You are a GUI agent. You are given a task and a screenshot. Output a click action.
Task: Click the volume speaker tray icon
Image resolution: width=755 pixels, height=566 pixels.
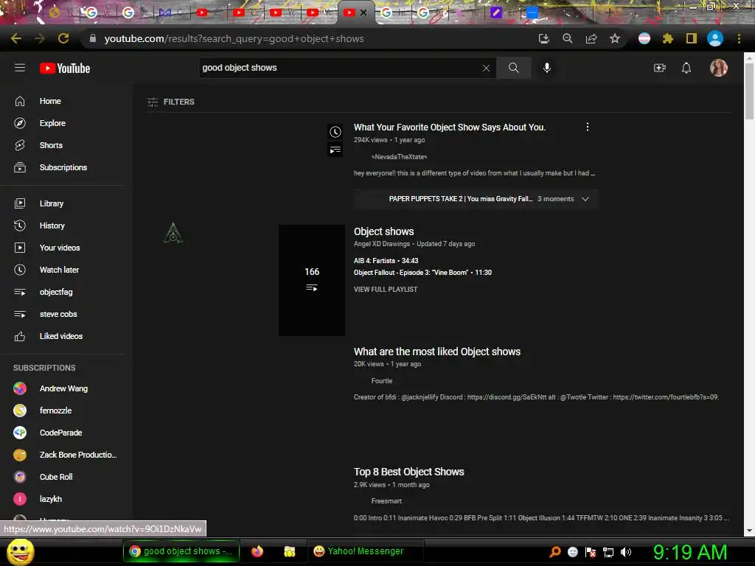coord(626,552)
